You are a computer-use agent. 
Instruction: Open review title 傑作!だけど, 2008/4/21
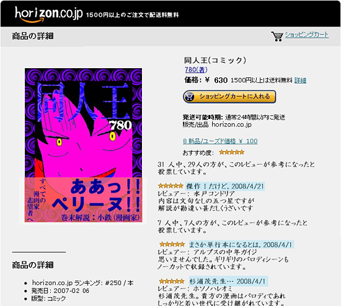(225, 186)
